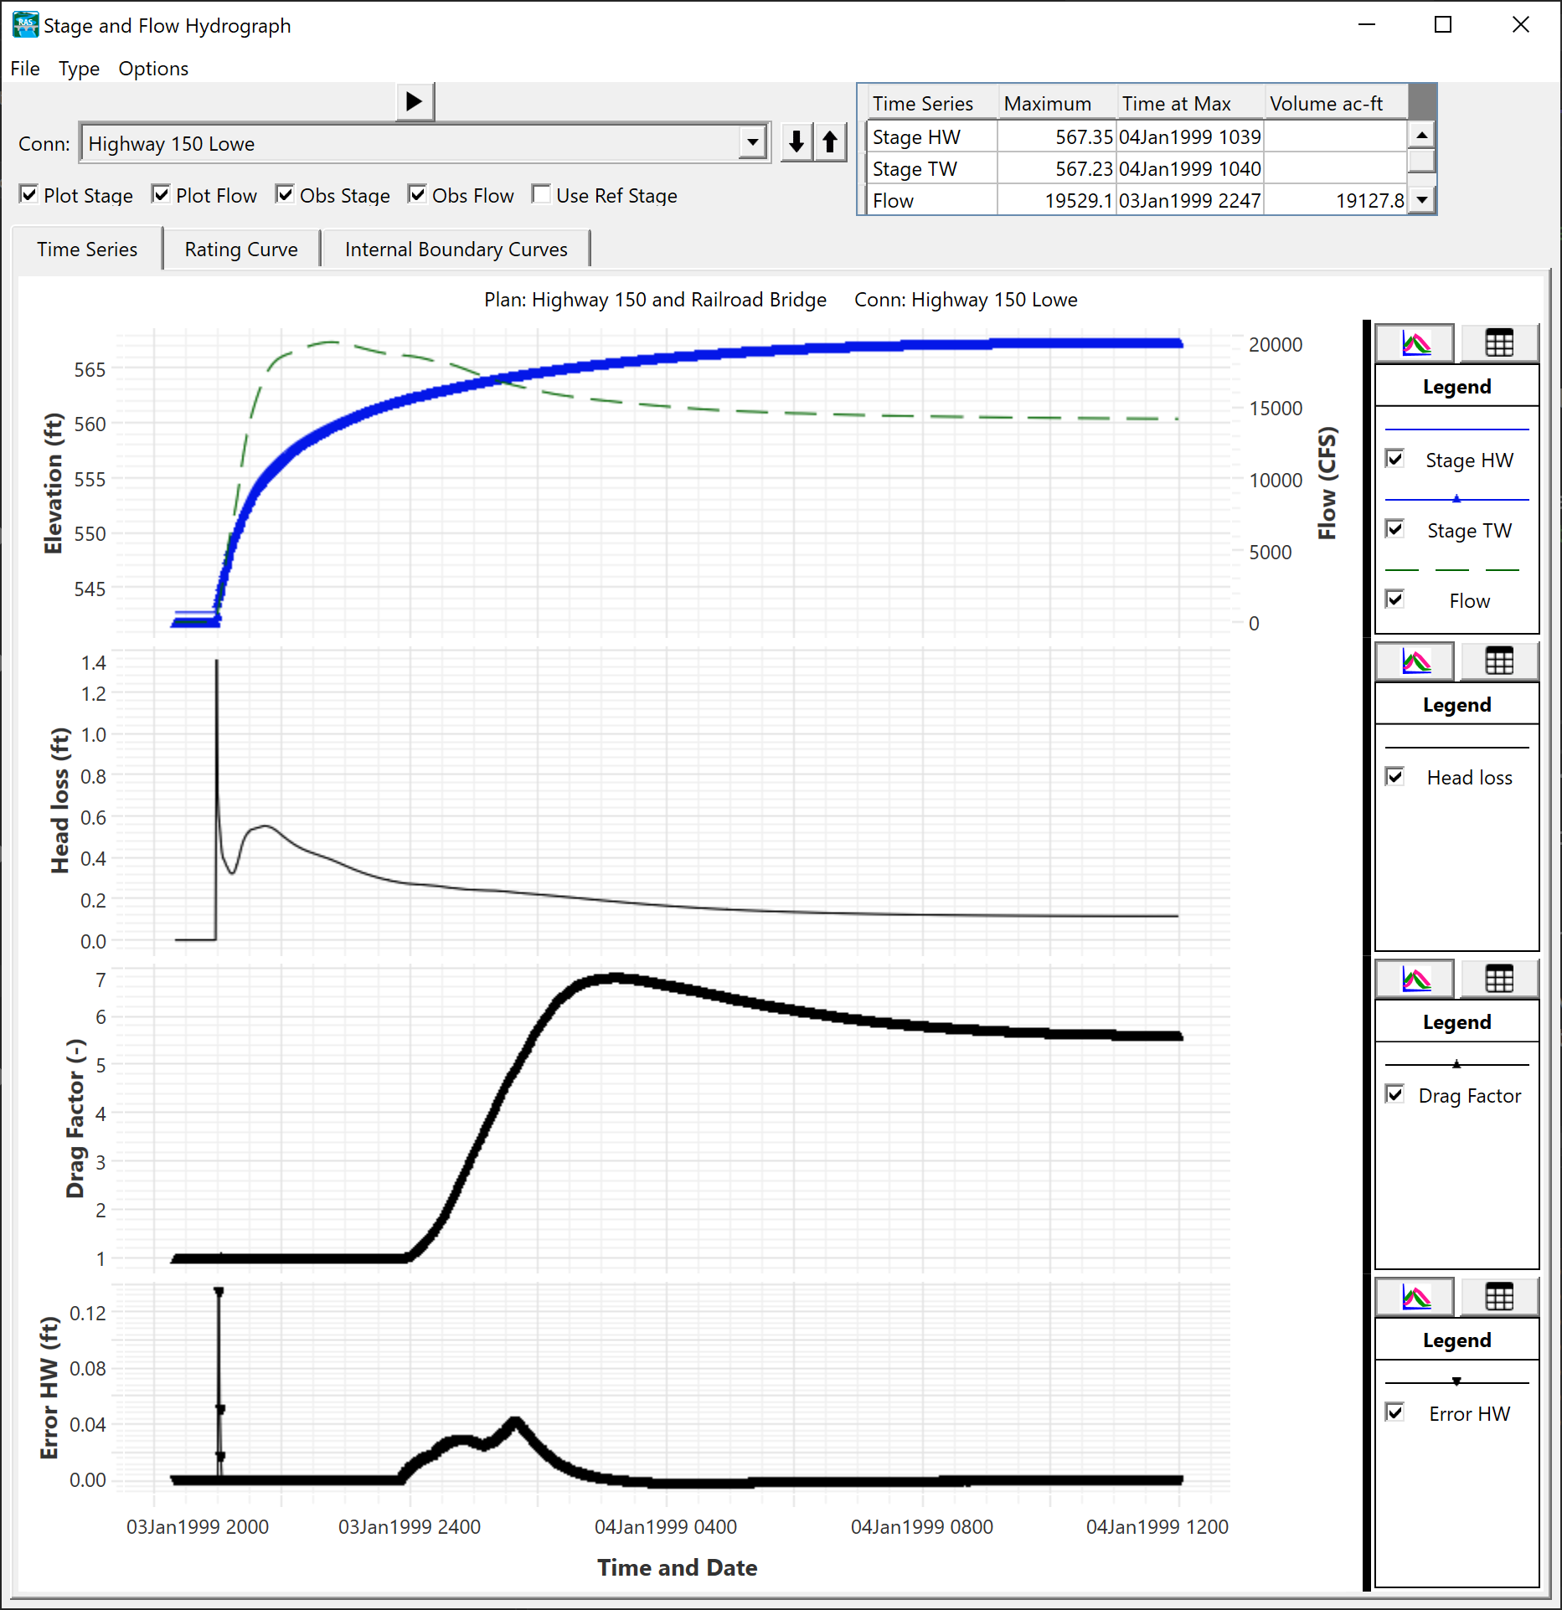The image size is (1562, 1610).
Task: Open the File menu
Action: pos(24,69)
